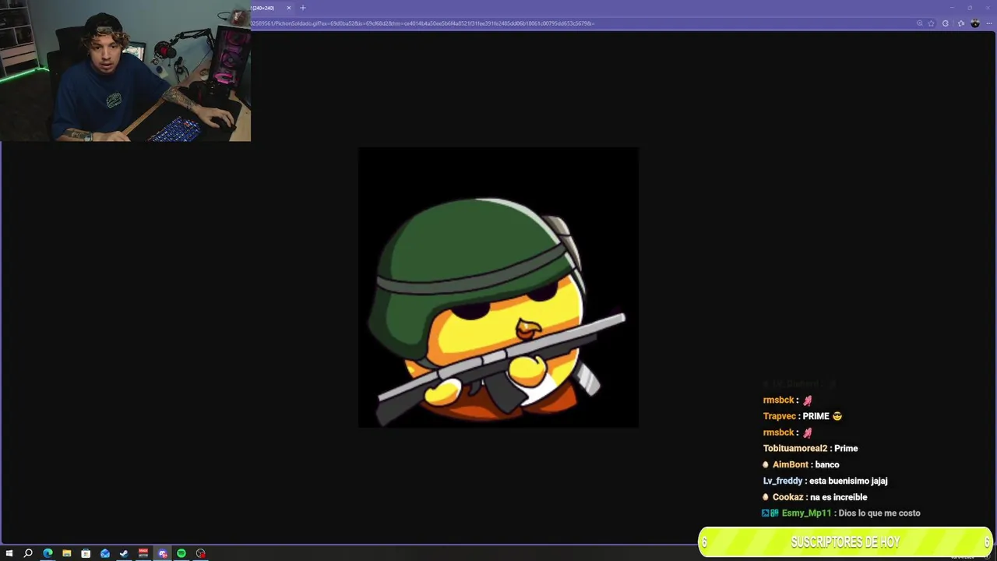
Task: Click AimBont chat message 'banco'
Action: [x=827, y=464]
